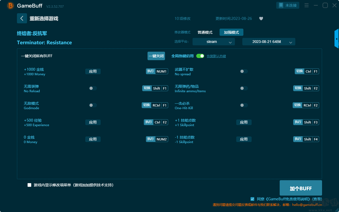Switch to 普通模式 normal mode

point(205,32)
